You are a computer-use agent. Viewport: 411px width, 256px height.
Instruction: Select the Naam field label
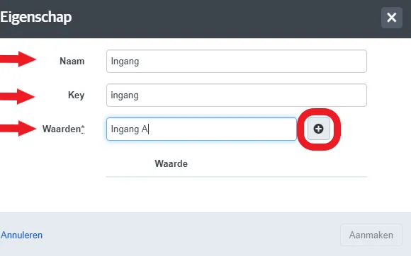[x=72, y=62]
